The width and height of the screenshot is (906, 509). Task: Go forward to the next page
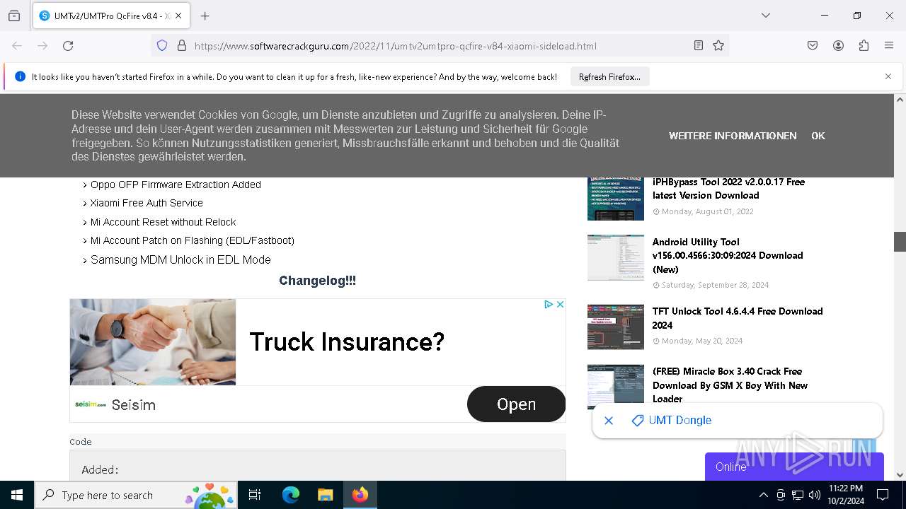click(x=42, y=45)
